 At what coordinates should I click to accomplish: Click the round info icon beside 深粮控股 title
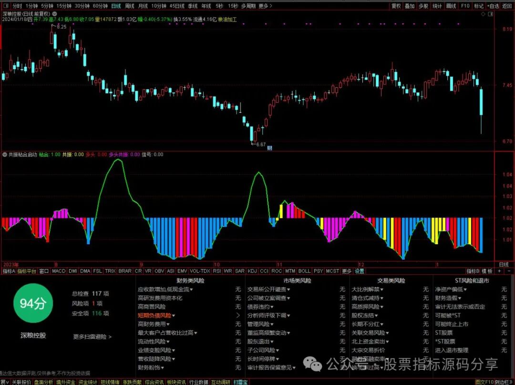point(54,14)
